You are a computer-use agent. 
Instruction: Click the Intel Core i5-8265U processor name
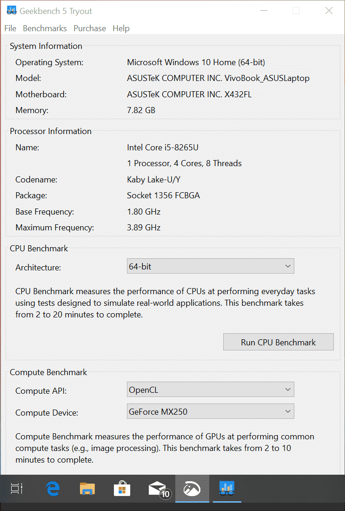tap(163, 148)
